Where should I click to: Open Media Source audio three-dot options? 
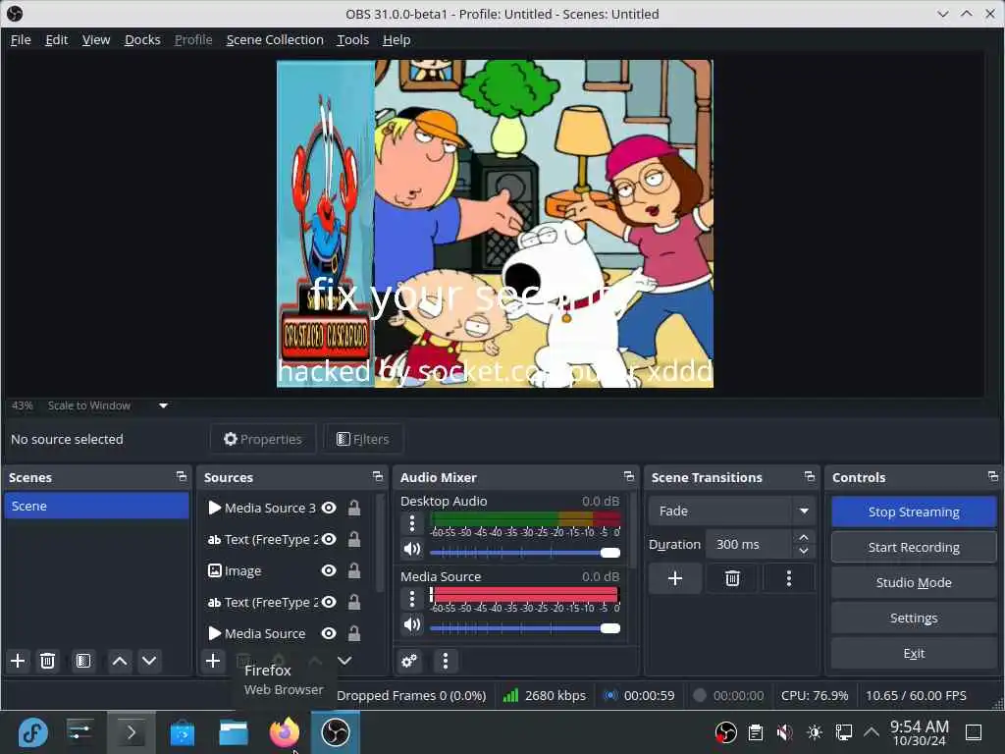tap(412, 599)
